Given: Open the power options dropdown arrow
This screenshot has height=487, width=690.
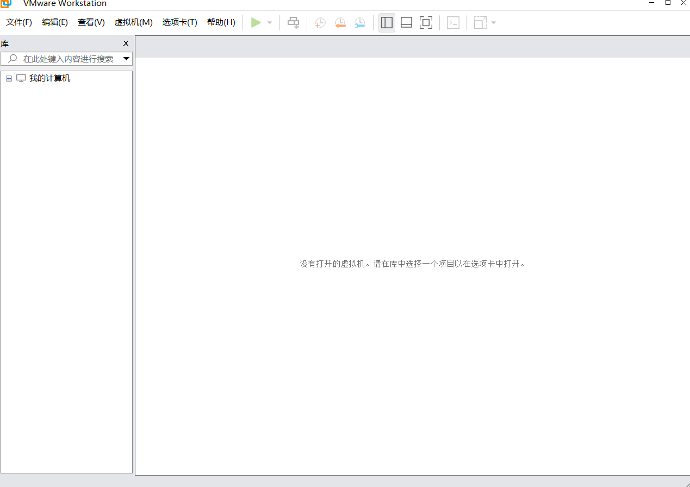Looking at the screenshot, I should tap(270, 23).
